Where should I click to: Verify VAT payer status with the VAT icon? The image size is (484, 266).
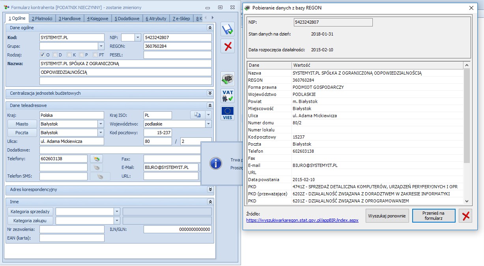[228, 96]
